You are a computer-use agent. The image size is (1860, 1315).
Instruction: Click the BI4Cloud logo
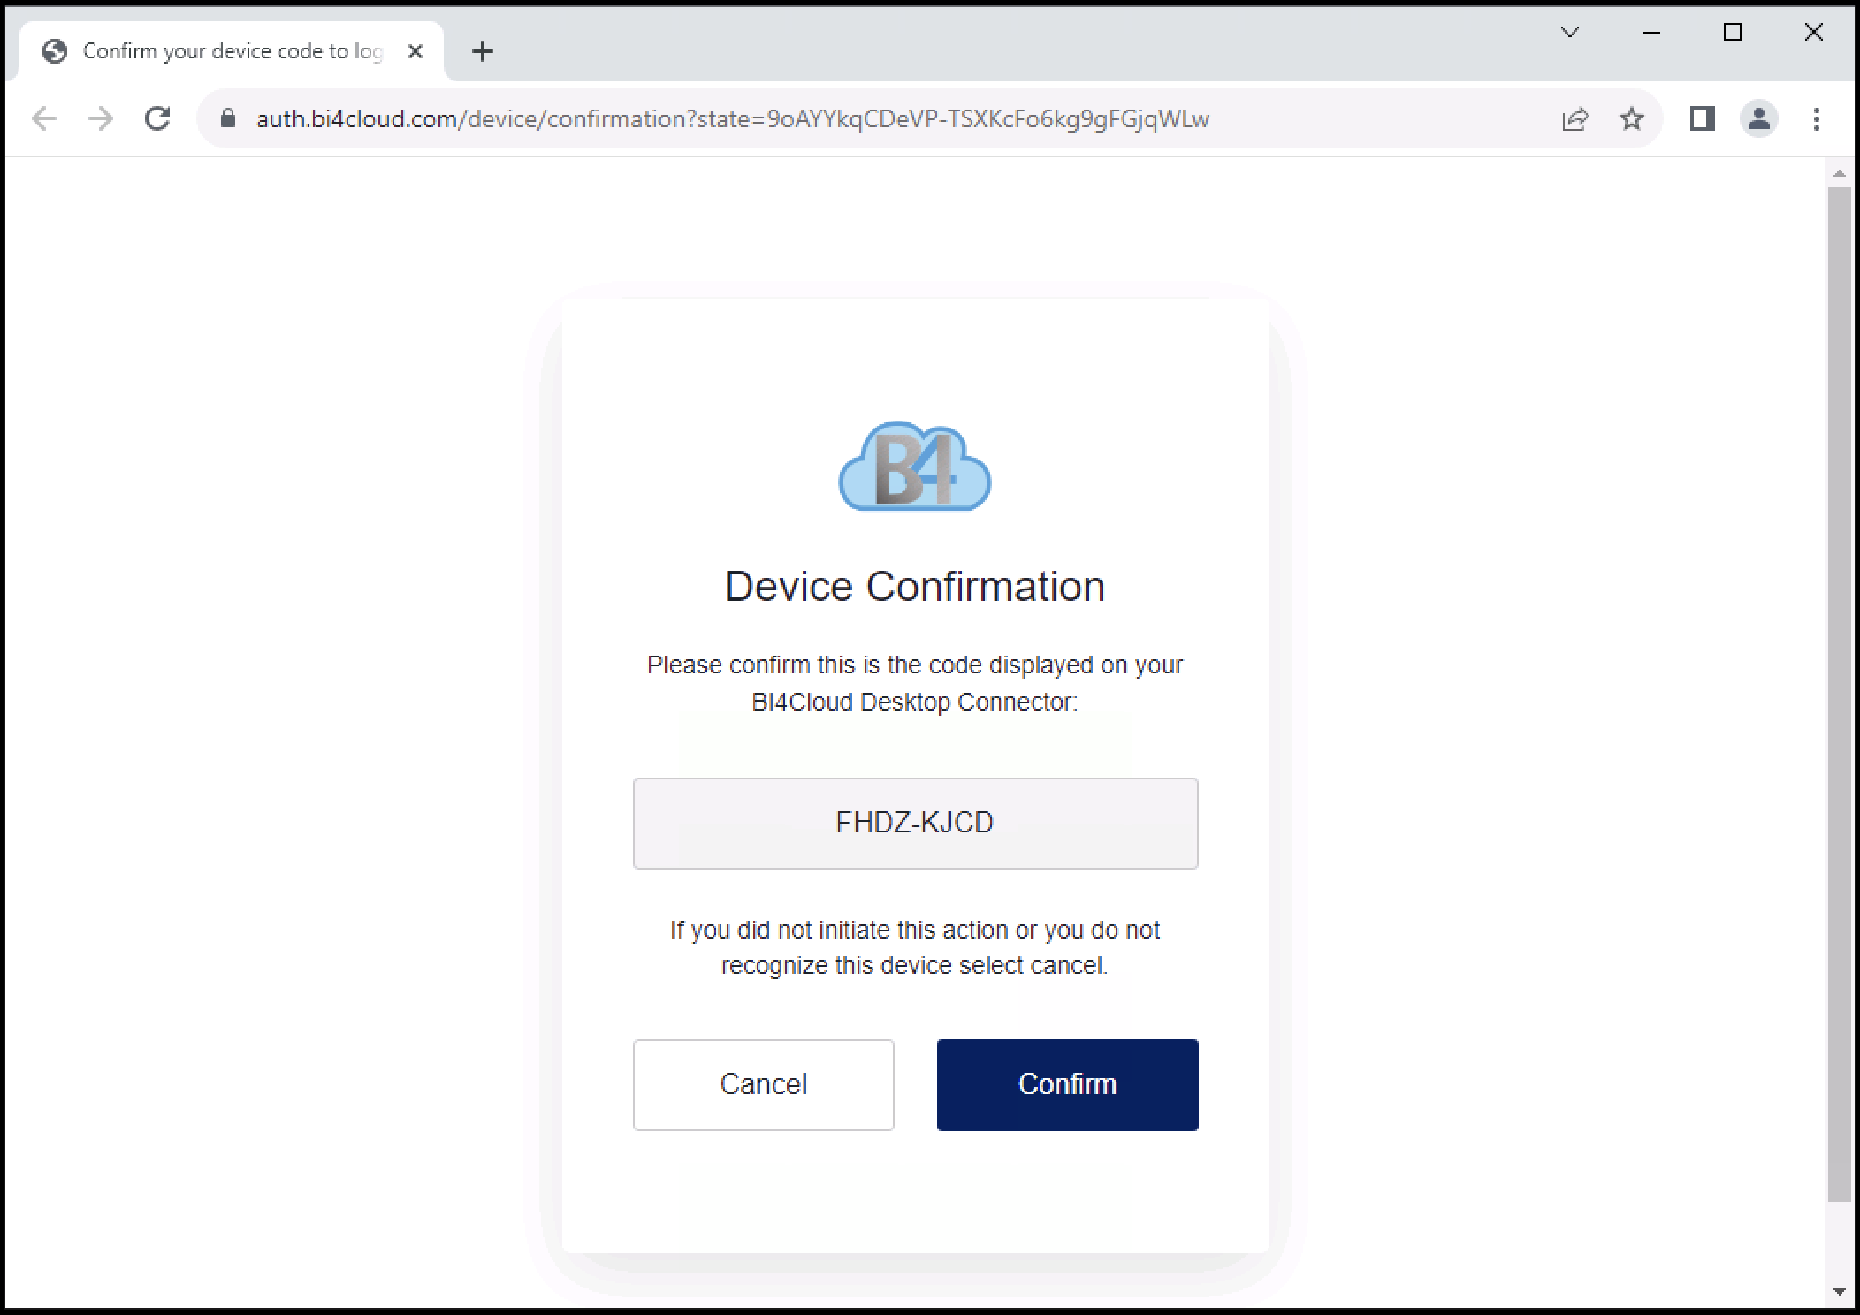pyautogui.click(x=915, y=467)
